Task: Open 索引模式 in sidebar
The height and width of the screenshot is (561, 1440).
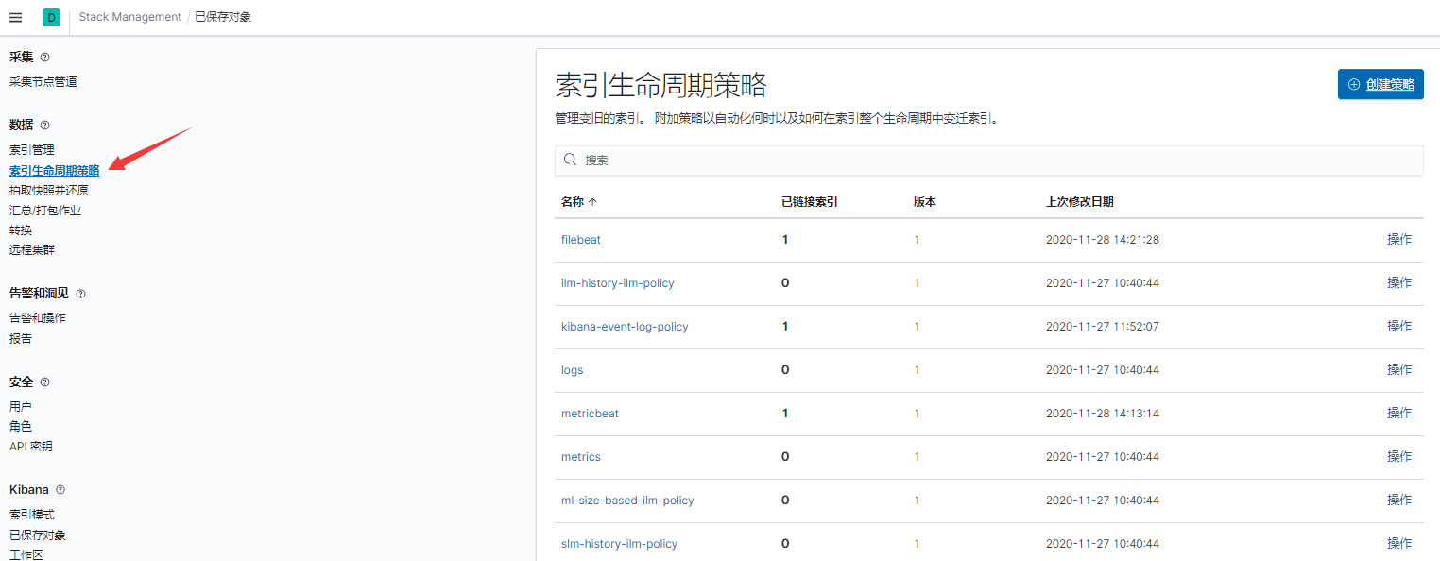Action: [x=32, y=515]
